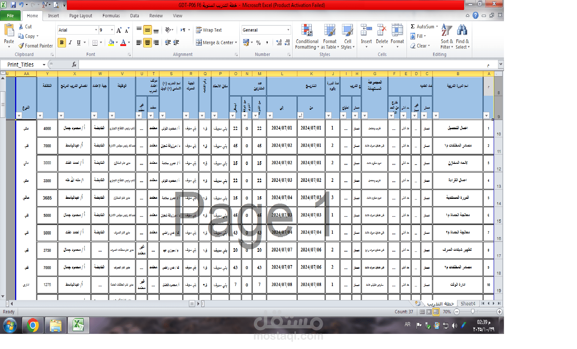Open the Number Format General dropdown
The width and height of the screenshot is (577, 349).
[x=288, y=30]
